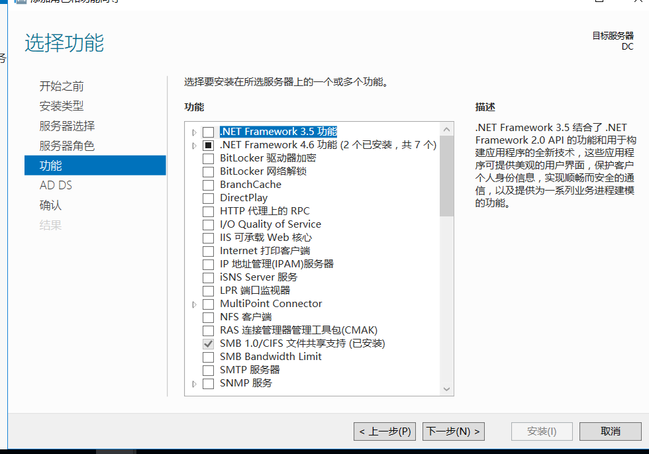This screenshot has height=454, width=649.
Task: Toggle the SMTP 服务器 checkbox
Action: (x=208, y=370)
